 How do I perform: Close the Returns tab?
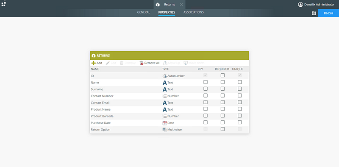pyautogui.click(x=181, y=5)
